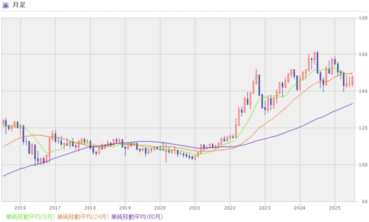369x222 pixels.
Task: Click the 2018 x-axis year label
Action: (x=90, y=208)
